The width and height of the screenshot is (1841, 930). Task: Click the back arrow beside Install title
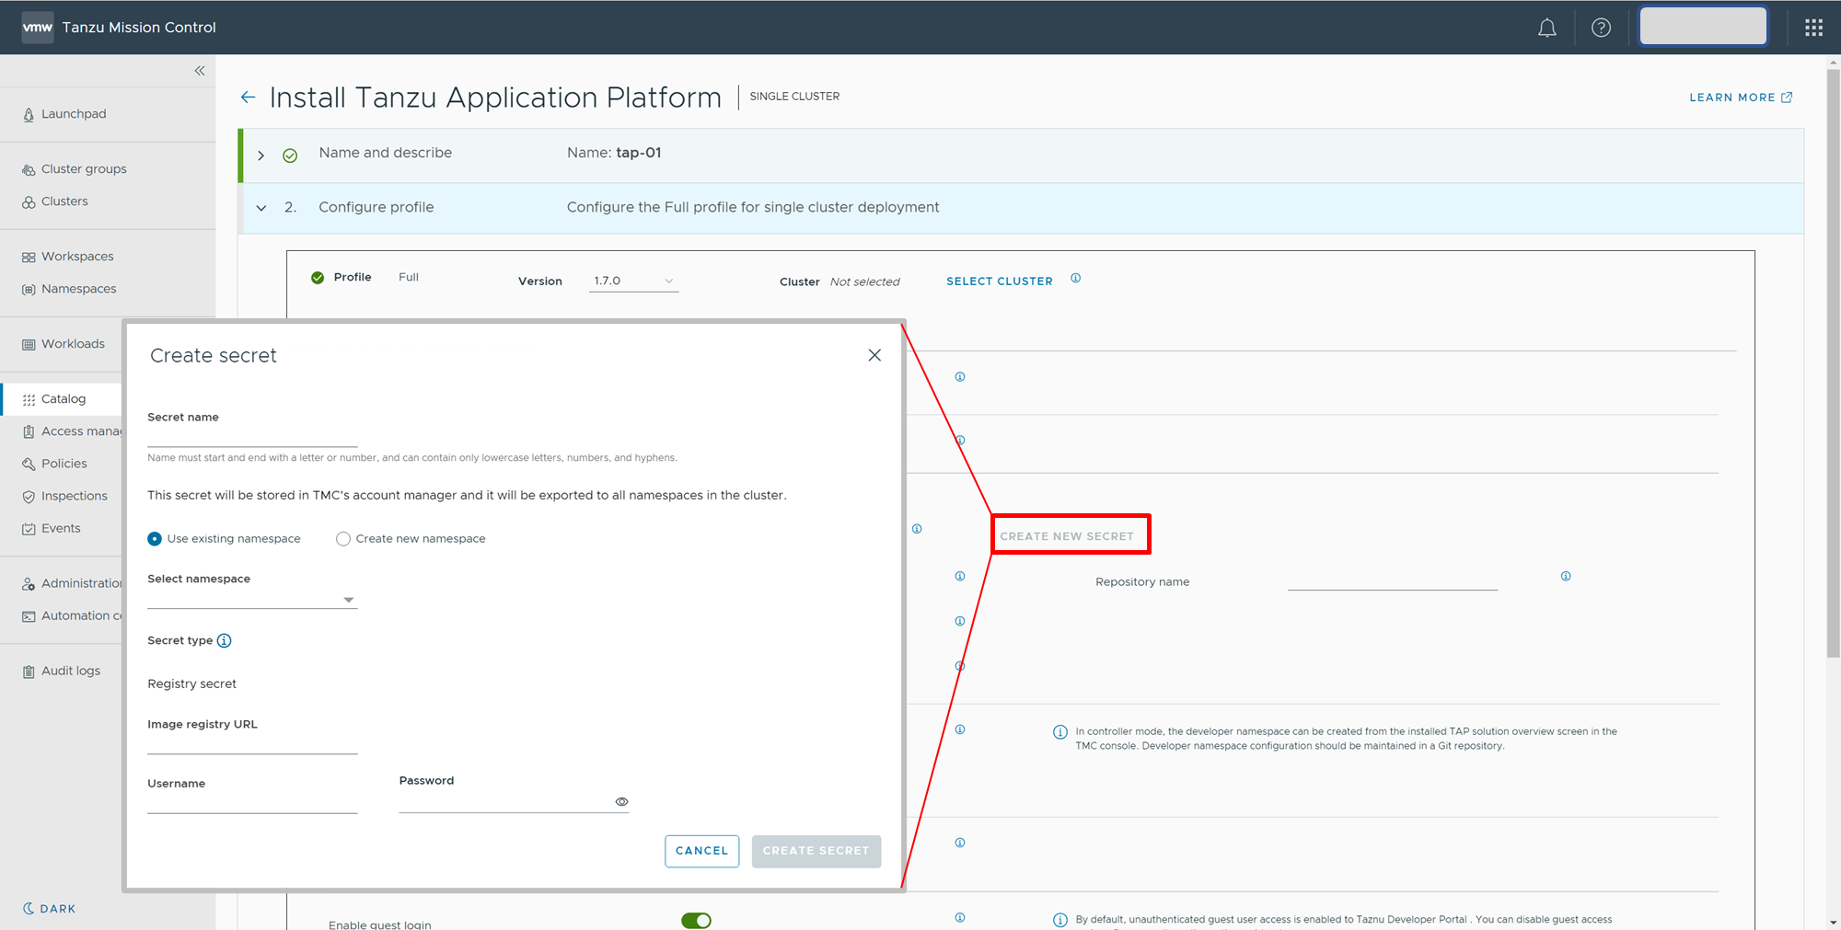[248, 98]
